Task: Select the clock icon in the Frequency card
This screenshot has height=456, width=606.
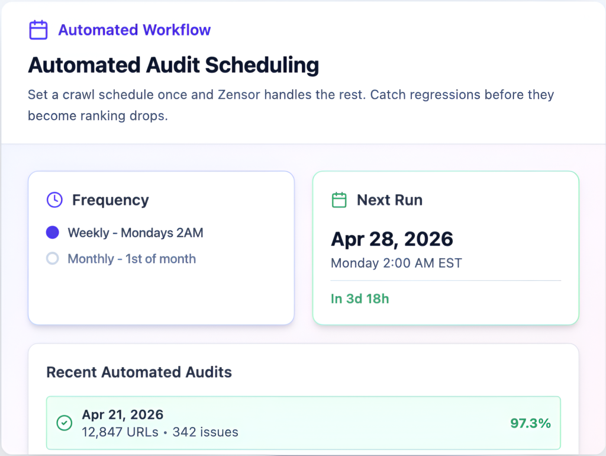Action: click(x=54, y=200)
